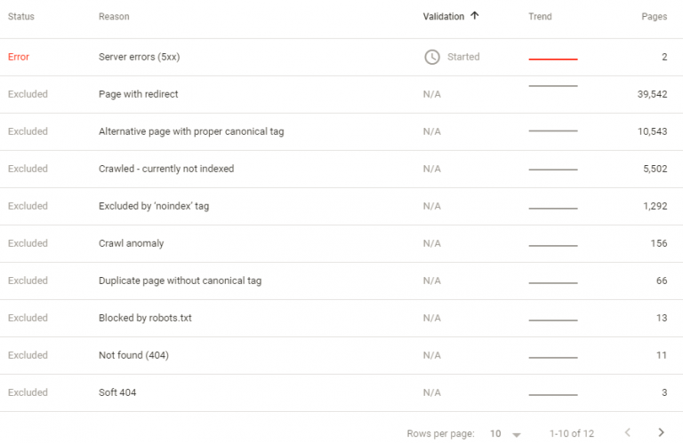Open Excluded by 'noindex' tag row
The width and height of the screenshot is (683, 443).
[341, 207]
